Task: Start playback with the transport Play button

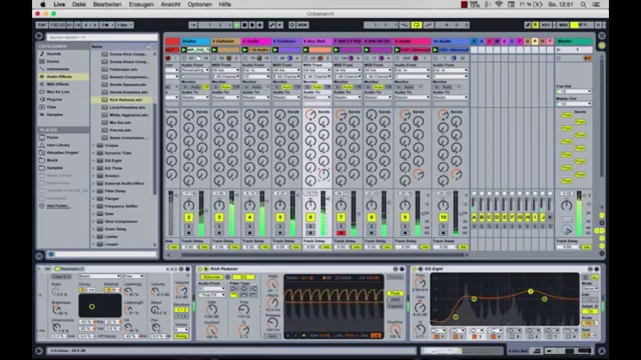Action: click(237, 25)
